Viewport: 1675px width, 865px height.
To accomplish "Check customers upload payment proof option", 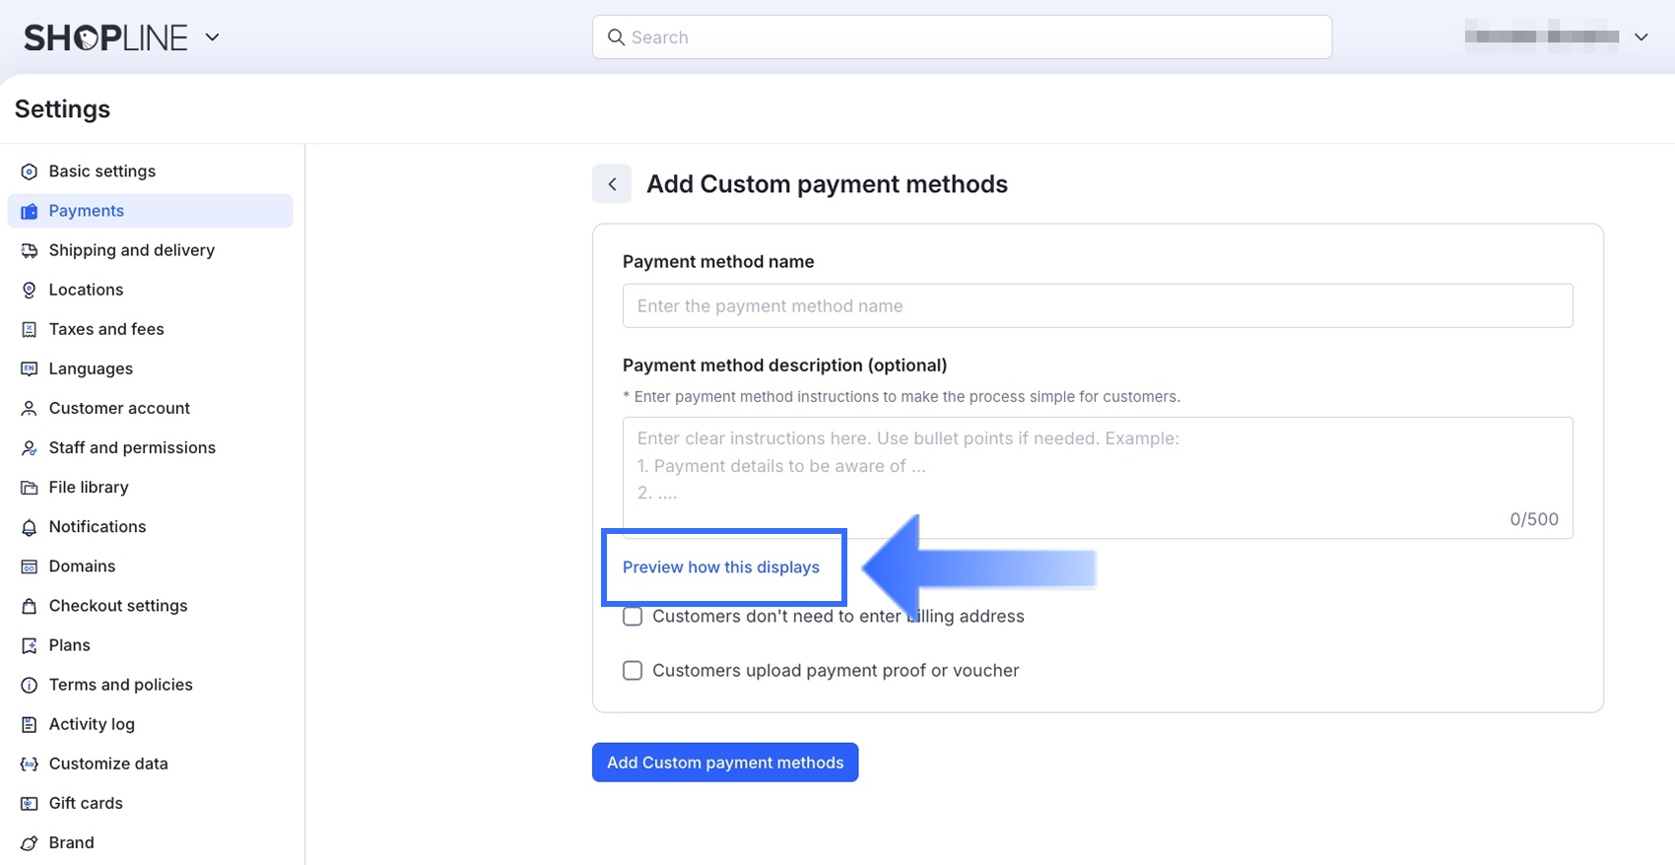I will 633,671.
